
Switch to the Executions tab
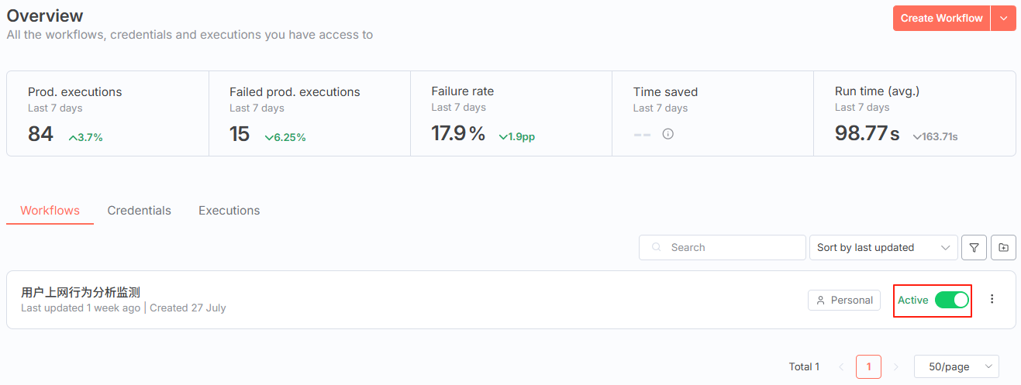coord(229,211)
